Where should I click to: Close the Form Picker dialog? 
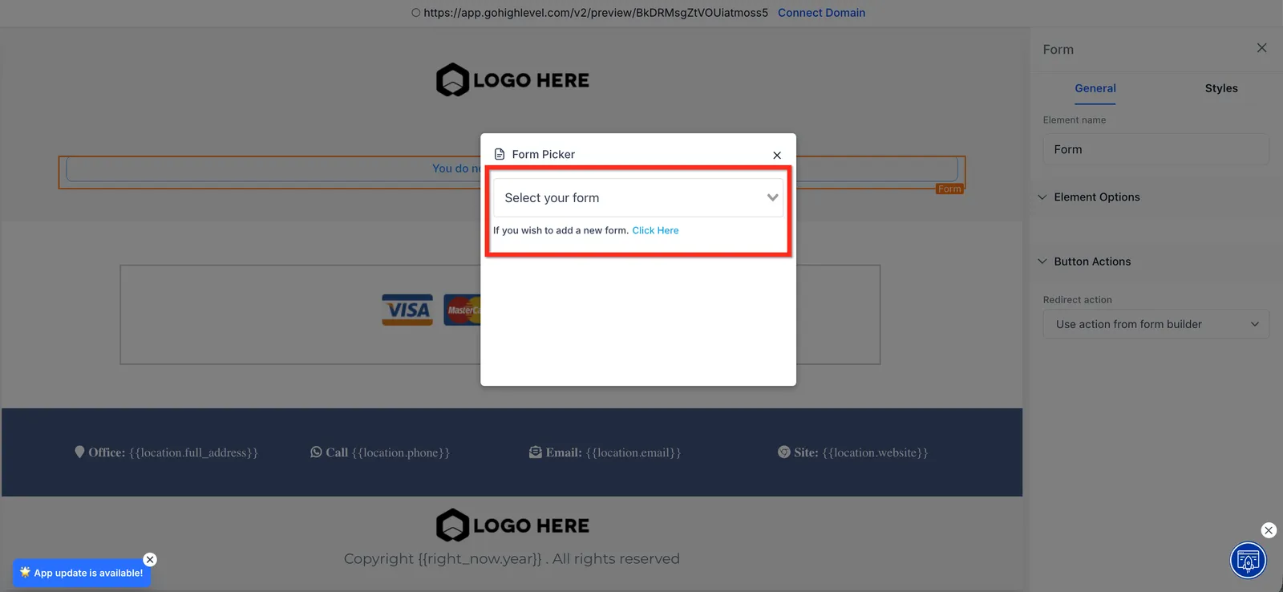tap(776, 155)
